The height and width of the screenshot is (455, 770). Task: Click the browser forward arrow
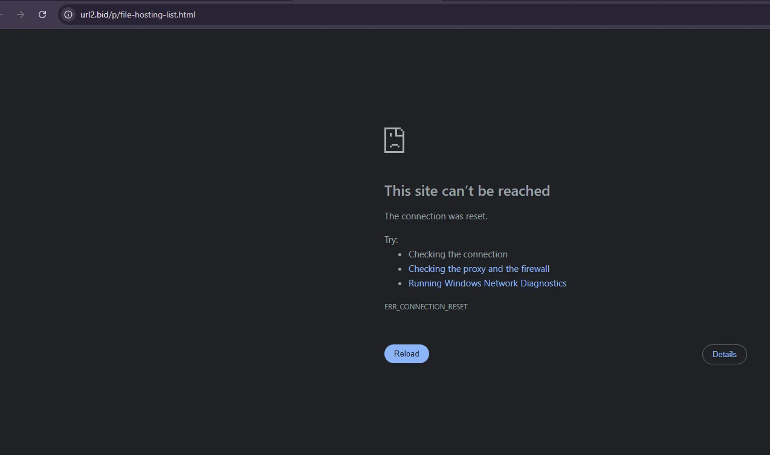point(21,15)
